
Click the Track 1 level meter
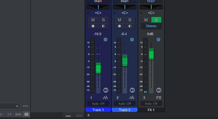click(x=93, y=66)
